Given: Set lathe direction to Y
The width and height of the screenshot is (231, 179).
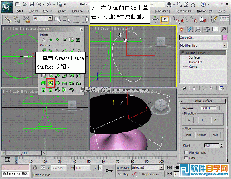Looking at the screenshot, I should (x=202, y=120).
